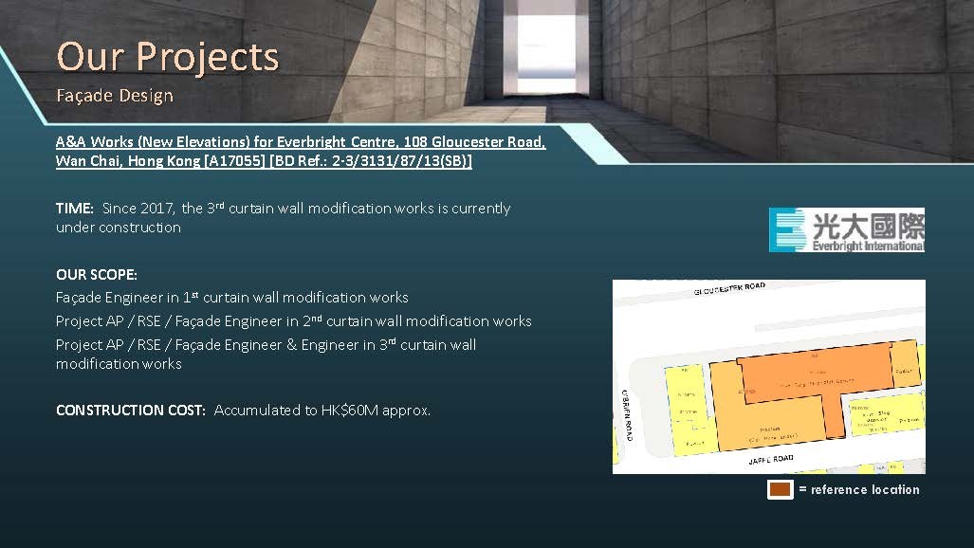
Task: Select the dark orange T-shaped building on map
Action: click(816, 375)
